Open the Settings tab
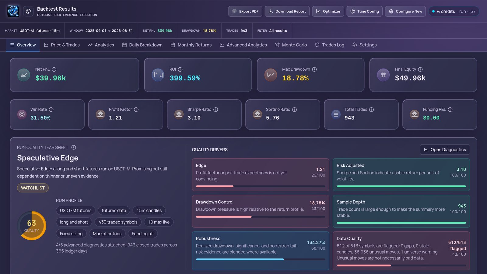 click(364, 45)
